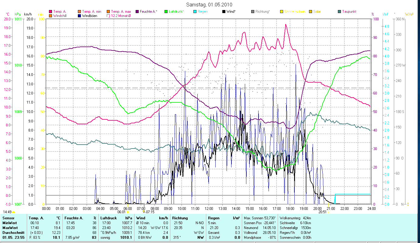Toggle the Windchill legend box
This screenshot has width=420, height=243.
point(50,15)
